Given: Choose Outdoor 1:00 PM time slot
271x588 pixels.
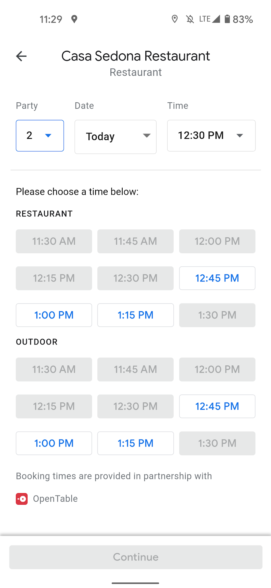Looking at the screenshot, I should (54, 443).
